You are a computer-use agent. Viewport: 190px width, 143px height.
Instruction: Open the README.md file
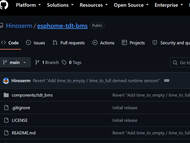coord(24,133)
